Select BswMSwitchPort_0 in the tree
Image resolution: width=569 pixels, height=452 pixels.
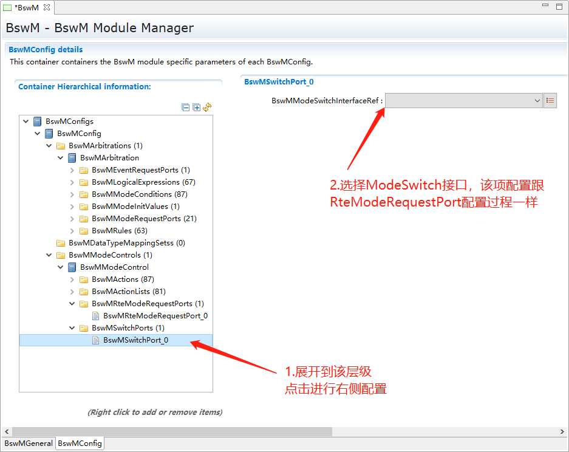pyautogui.click(x=135, y=340)
